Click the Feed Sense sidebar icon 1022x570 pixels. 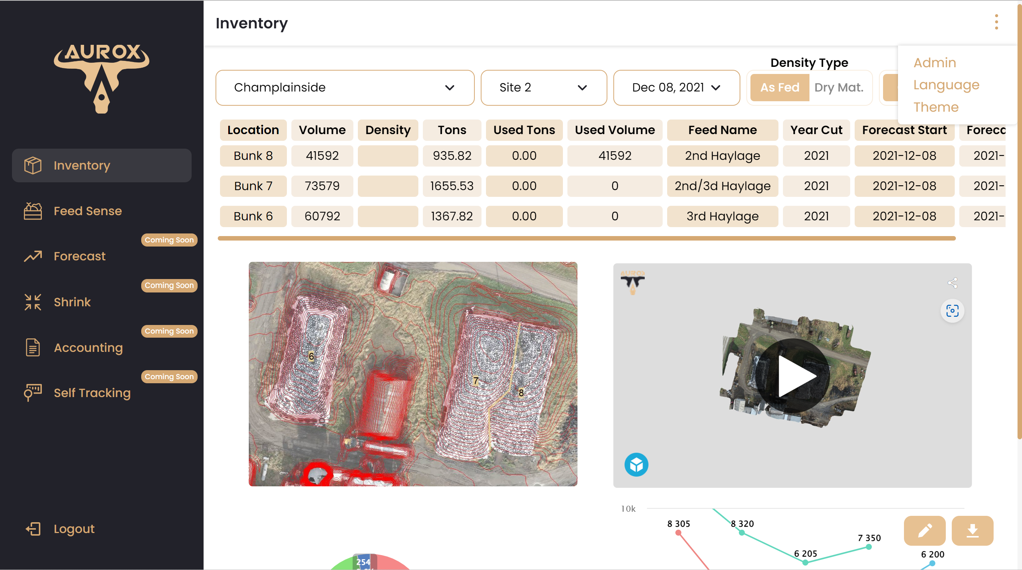coord(32,211)
